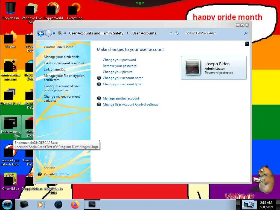Open Configure advanced user profile properties
Viewport: 280px width, 210px height.
coord(62,88)
